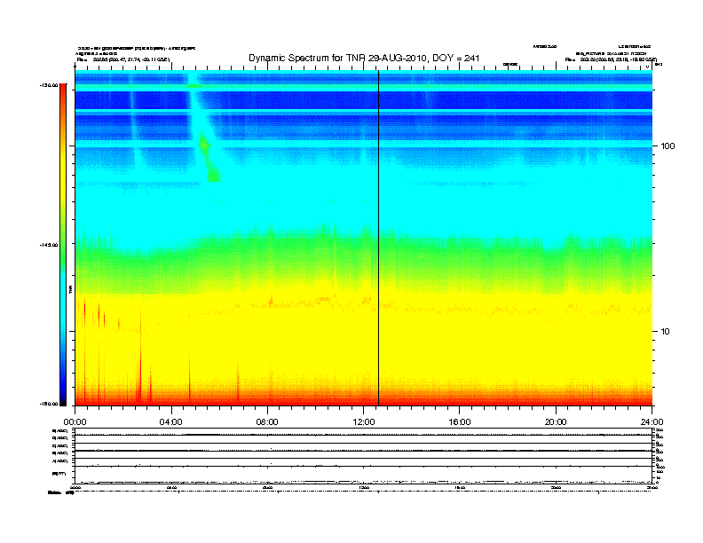The height and width of the screenshot is (543, 703).
Task: Click the 16:00 time axis label
Action: [460, 422]
